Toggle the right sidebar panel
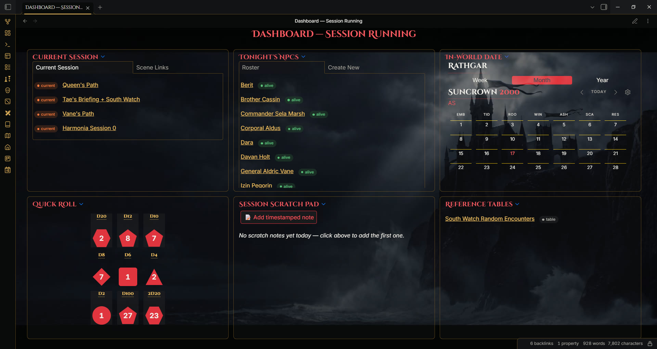The width and height of the screenshot is (657, 349). click(x=604, y=7)
